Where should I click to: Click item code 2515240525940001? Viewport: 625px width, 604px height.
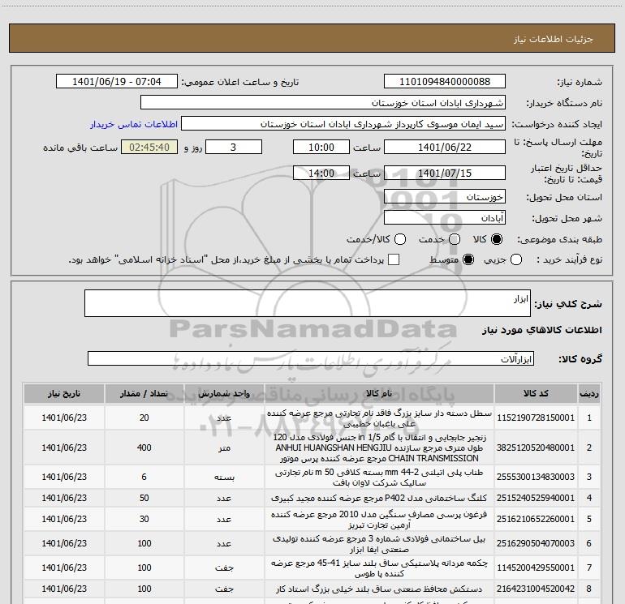(536, 498)
